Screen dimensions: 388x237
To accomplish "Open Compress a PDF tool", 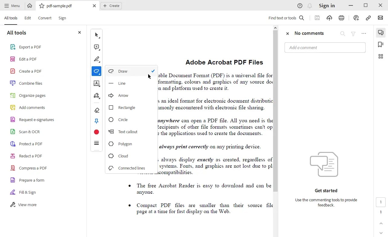I will click(x=28, y=168).
